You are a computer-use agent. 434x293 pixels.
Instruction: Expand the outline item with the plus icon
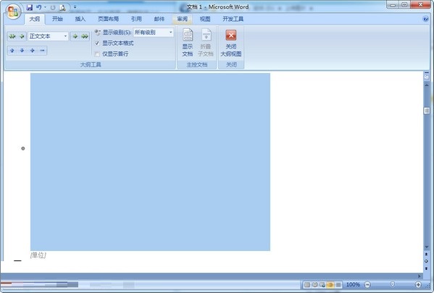[32, 51]
